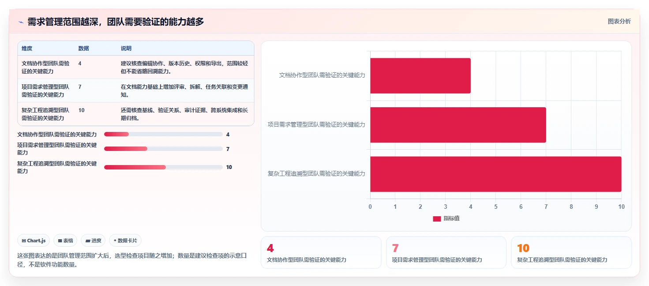Open the data card showing 7
The height and width of the screenshot is (286, 649).
[x=446, y=252]
